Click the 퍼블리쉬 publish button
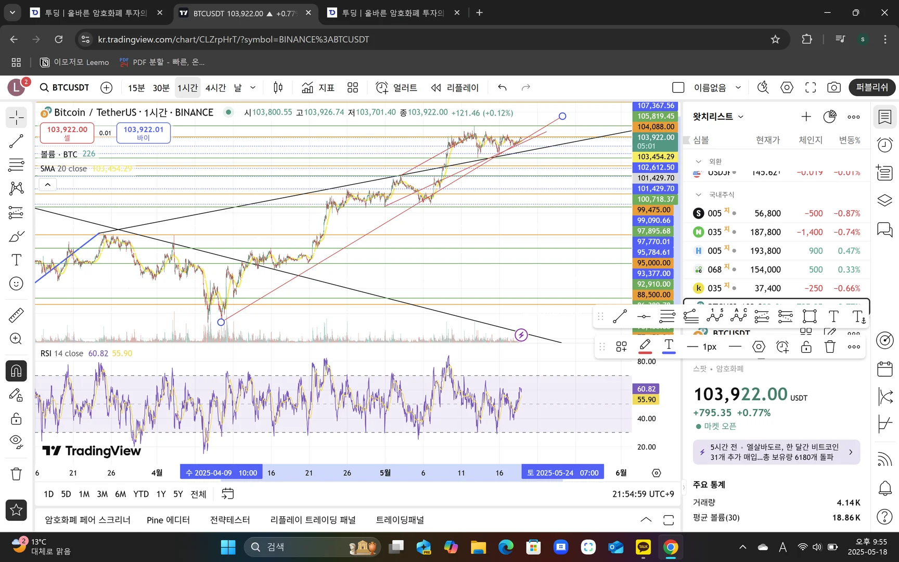Image resolution: width=899 pixels, height=562 pixels. coord(872,87)
